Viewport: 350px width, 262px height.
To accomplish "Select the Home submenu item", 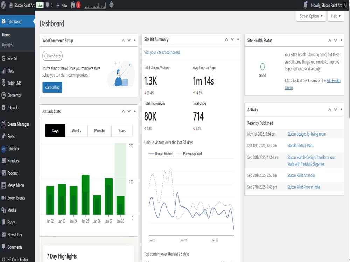I will point(6,35).
